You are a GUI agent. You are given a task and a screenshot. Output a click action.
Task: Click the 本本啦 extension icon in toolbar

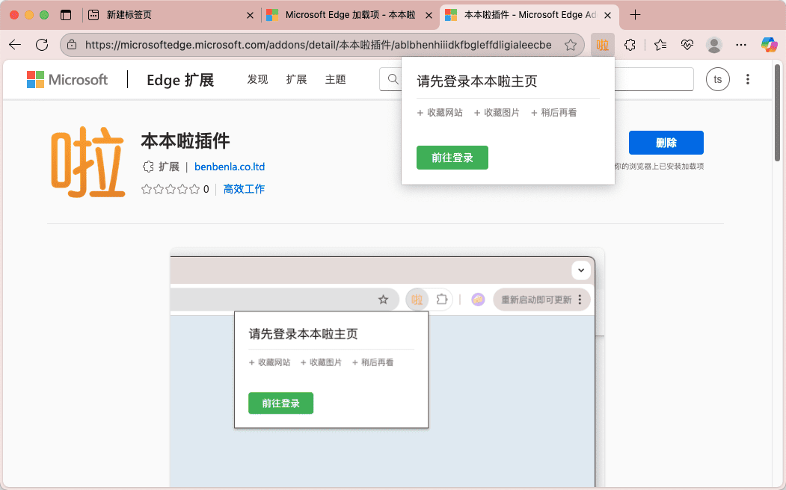coord(602,45)
